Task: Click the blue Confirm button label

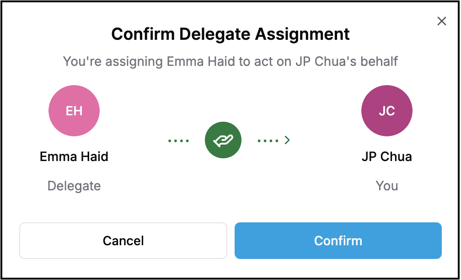Action: (338, 241)
